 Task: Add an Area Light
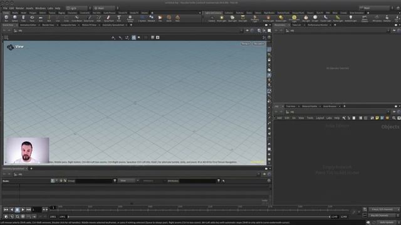pyautogui.click(x=242, y=18)
